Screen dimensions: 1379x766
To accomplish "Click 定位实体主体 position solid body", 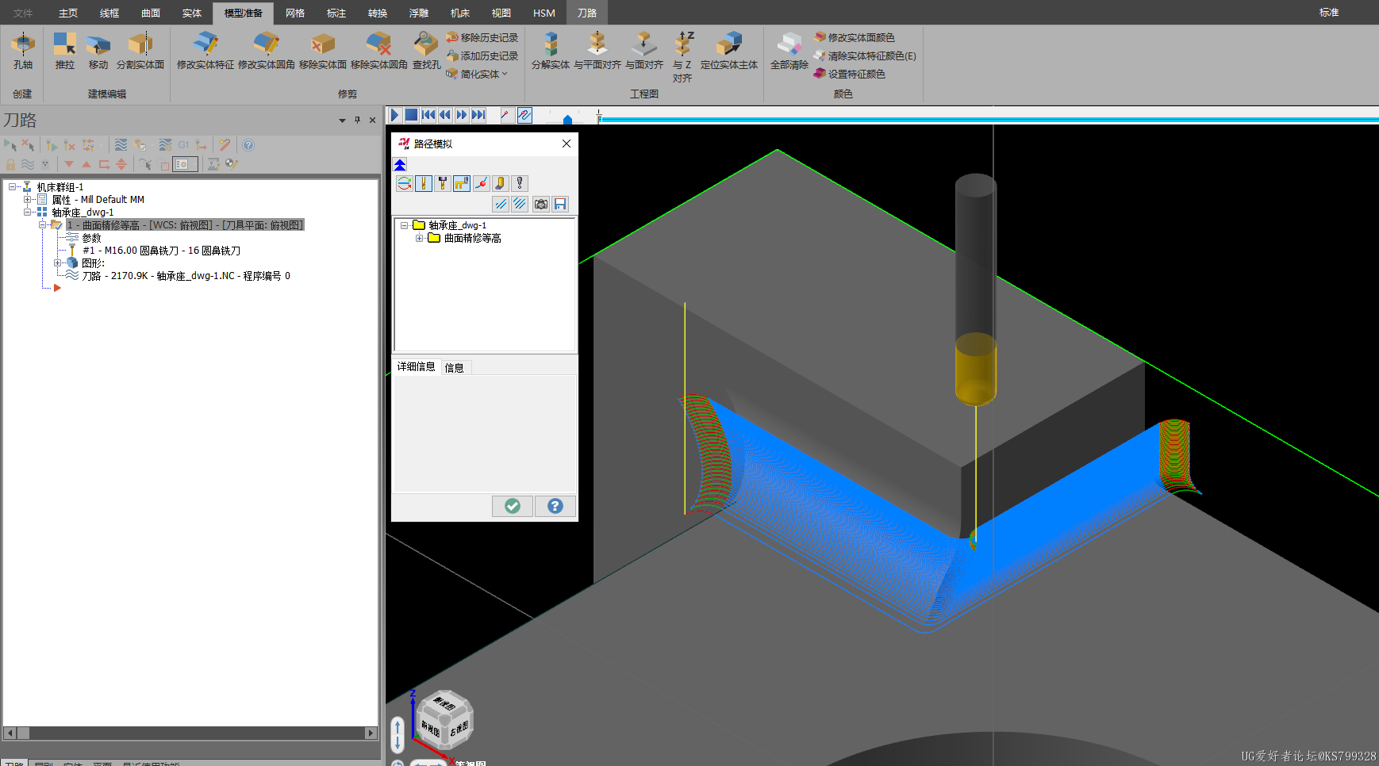I will coord(729,52).
